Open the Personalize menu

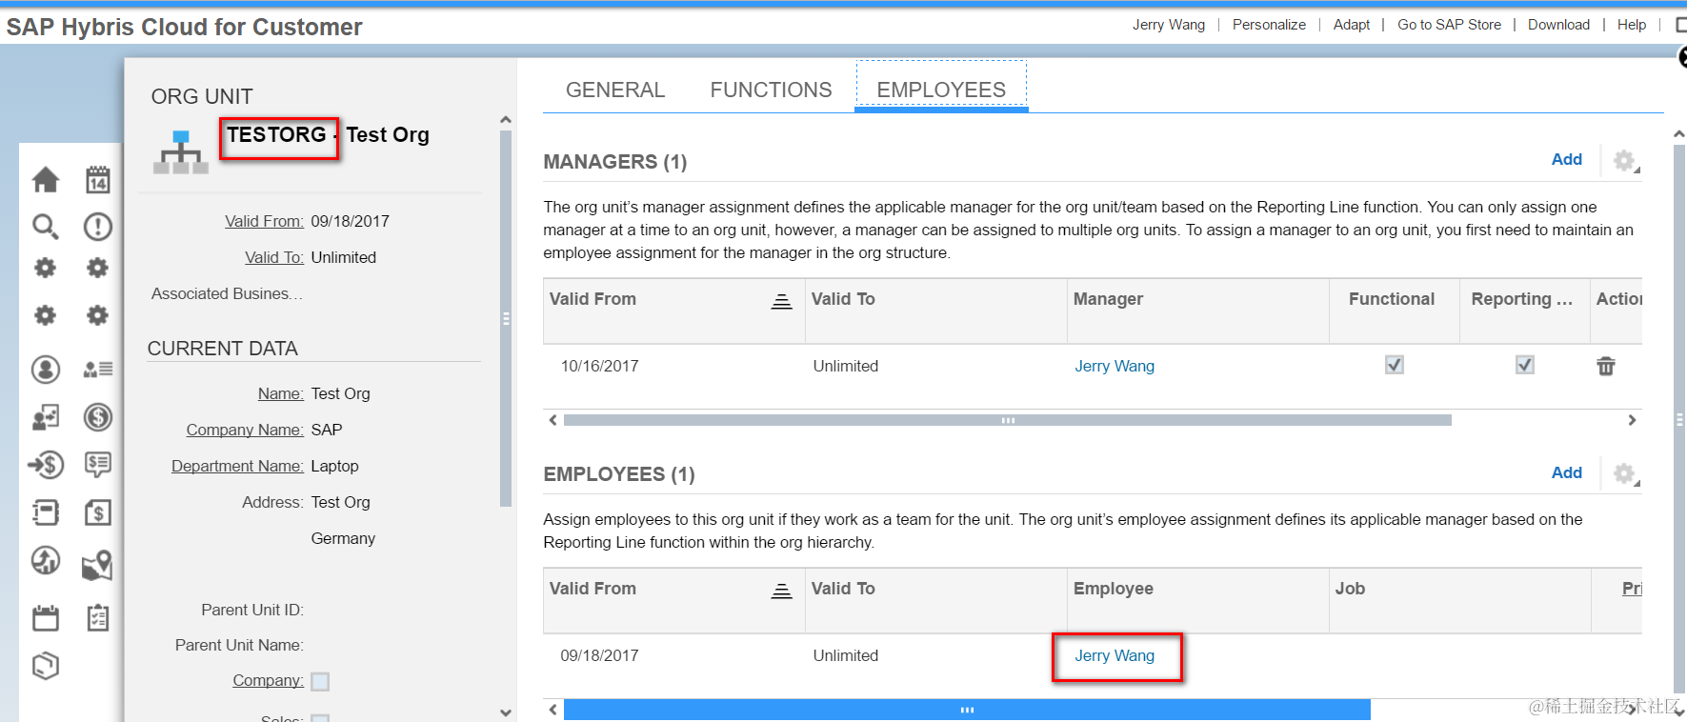click(1269, 25)
